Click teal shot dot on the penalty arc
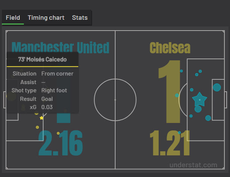The width and height of the screenshot is (230, 177). tap(177, 95)
